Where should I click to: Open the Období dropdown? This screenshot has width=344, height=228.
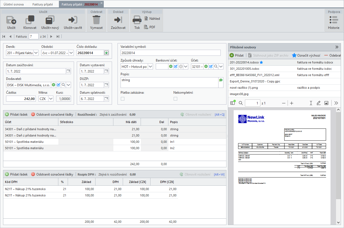tap(71, 53)
